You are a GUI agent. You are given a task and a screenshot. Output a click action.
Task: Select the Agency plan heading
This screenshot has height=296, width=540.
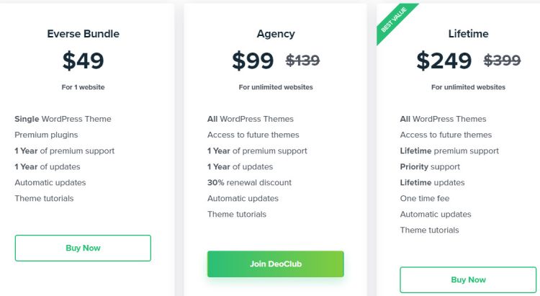pos(276,34)
